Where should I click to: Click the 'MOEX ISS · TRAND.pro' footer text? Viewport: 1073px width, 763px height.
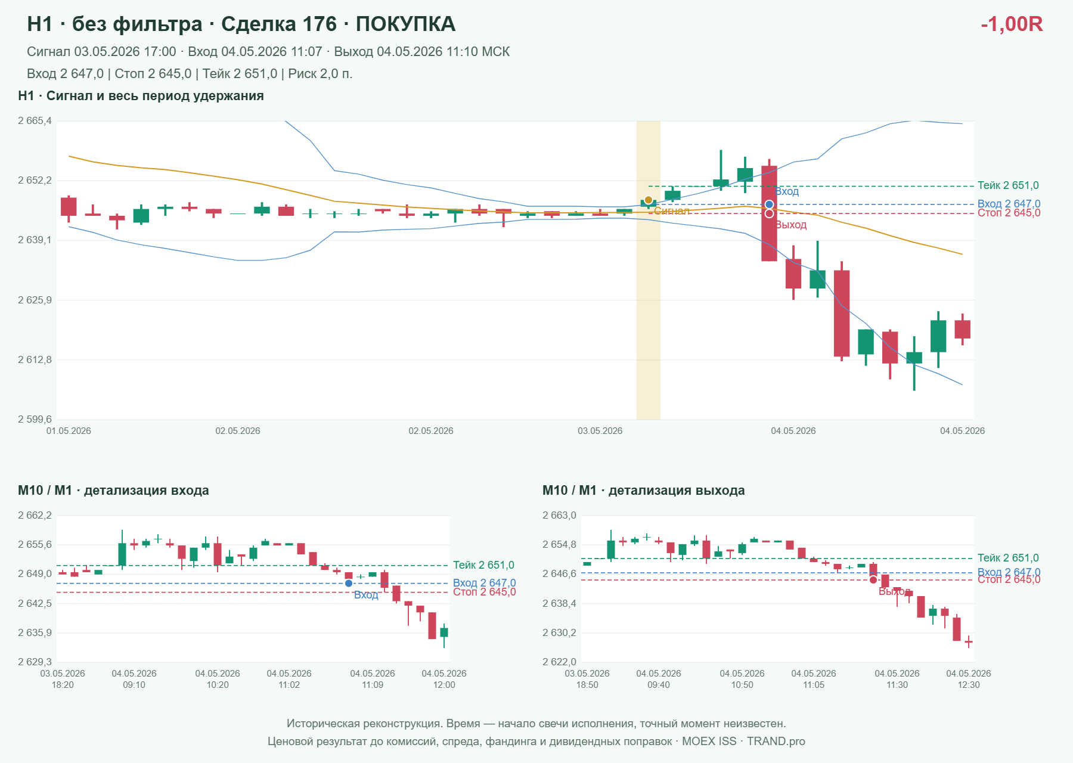743,742
